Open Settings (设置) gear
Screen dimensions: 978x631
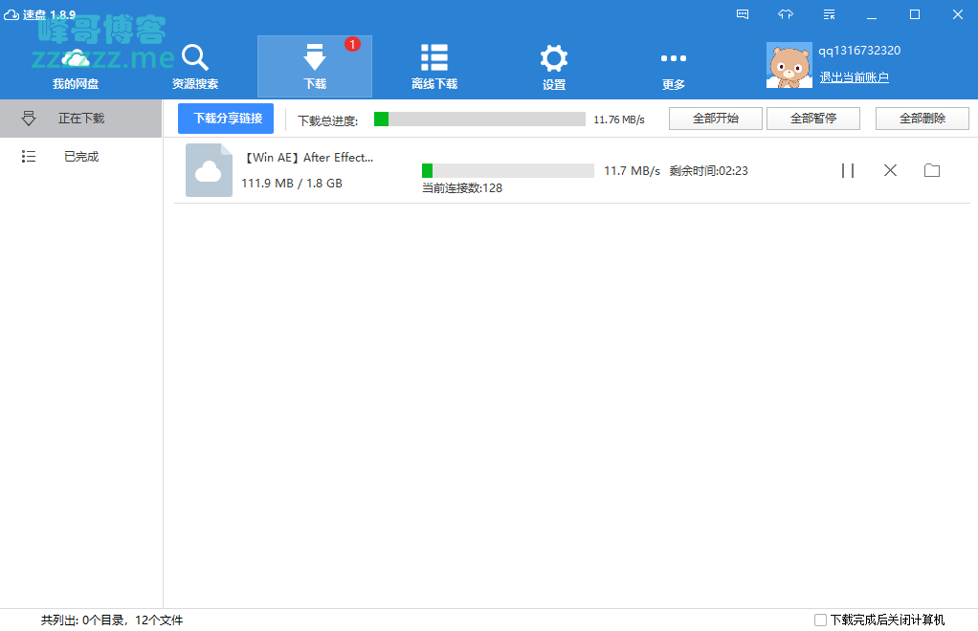tap(554, 67)
